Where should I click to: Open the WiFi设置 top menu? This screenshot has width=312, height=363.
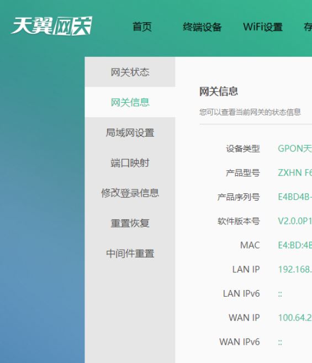click(263, 27)
